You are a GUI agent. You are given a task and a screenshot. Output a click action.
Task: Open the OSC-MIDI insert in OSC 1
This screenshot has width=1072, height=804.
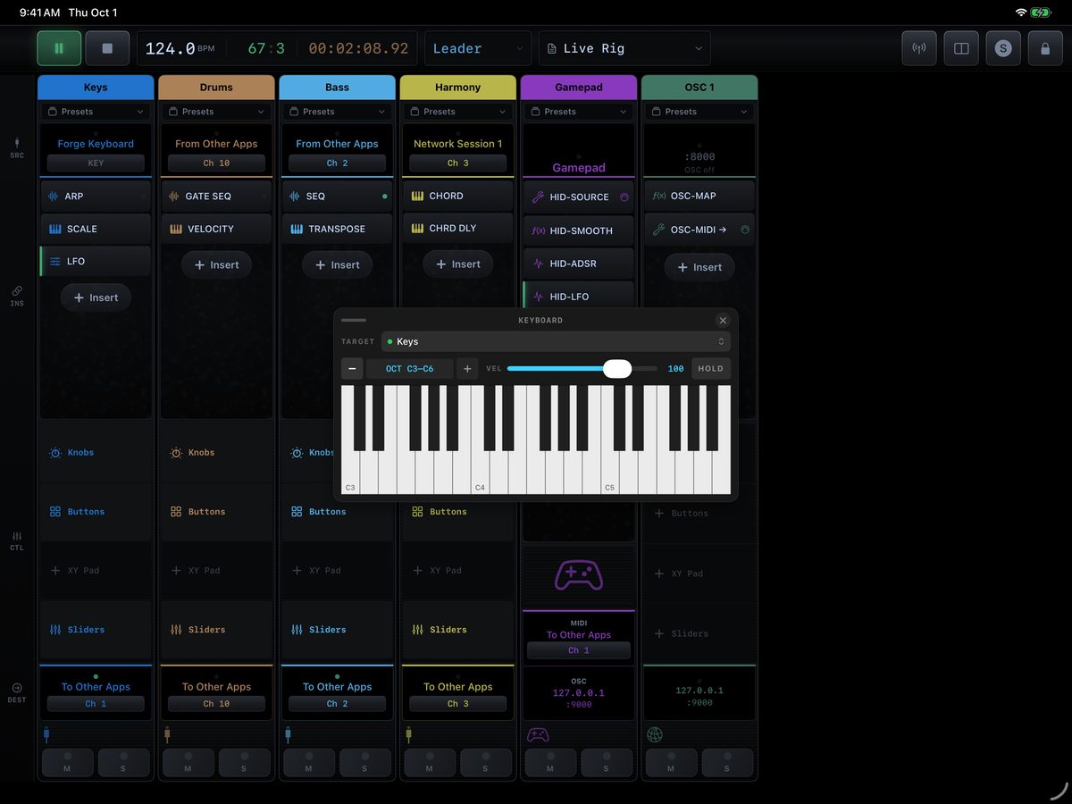[x=699, y=230]
